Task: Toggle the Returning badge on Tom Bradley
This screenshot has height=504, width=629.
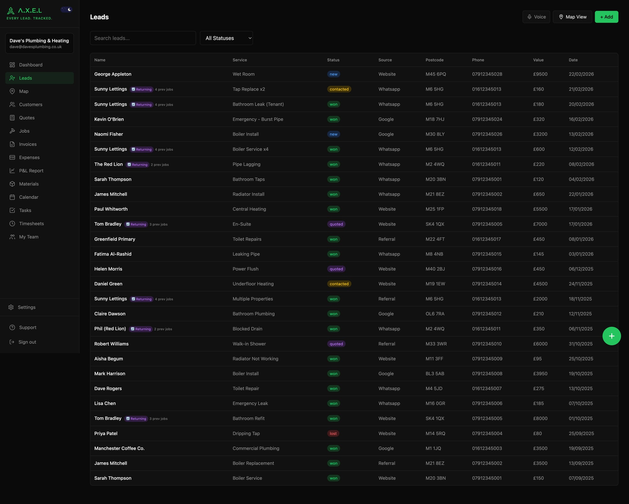Action: (x=136, y=224)
